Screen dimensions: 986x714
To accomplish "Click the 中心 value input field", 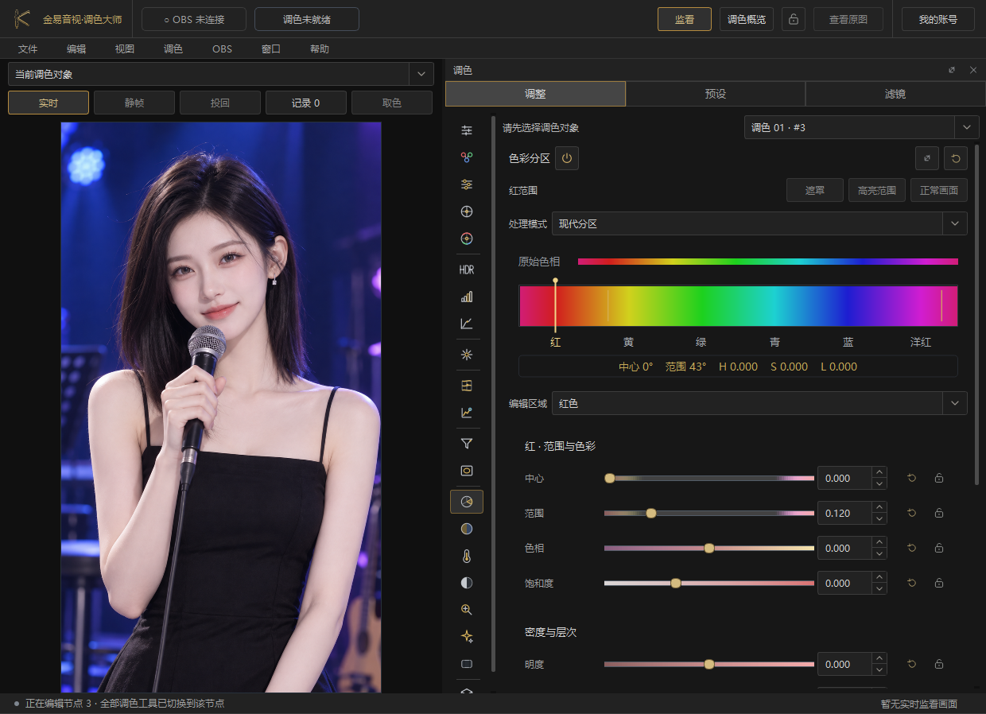I will click(x=844, y=479).
